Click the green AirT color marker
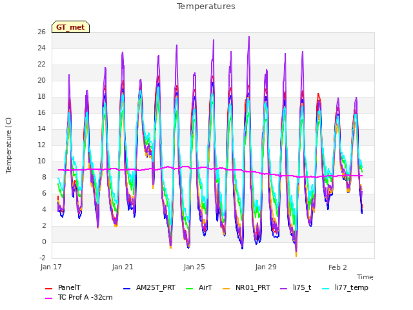 tap(190, 289)
